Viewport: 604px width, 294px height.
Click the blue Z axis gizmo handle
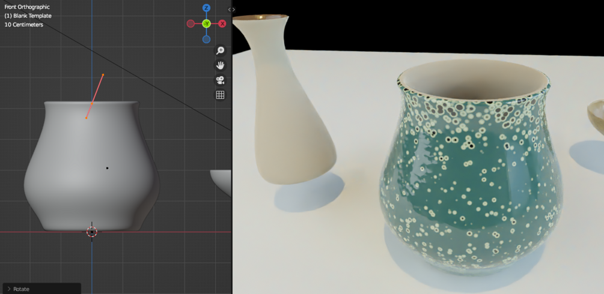[x=207, y=8]
